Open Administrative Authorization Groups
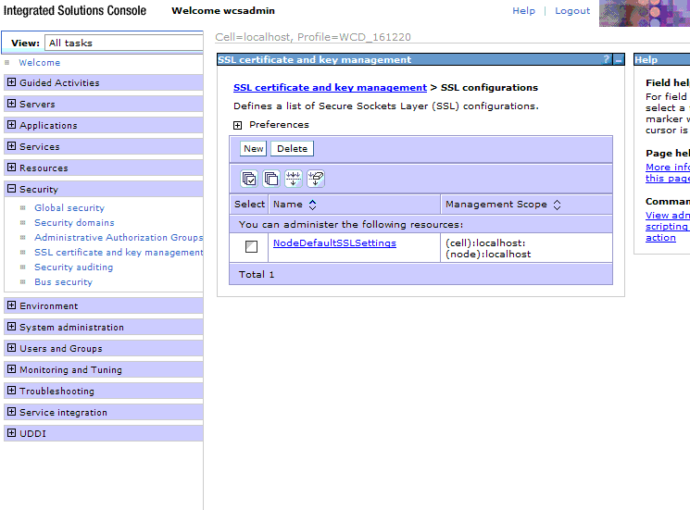 click(x=119, y=237)
